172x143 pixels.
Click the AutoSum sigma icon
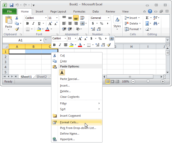click(x=147, y=18)
